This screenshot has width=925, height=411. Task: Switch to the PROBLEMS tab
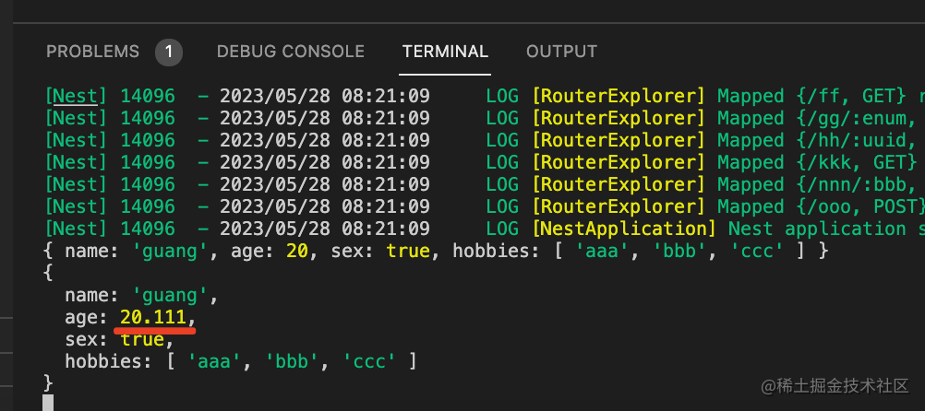[92, 52]
